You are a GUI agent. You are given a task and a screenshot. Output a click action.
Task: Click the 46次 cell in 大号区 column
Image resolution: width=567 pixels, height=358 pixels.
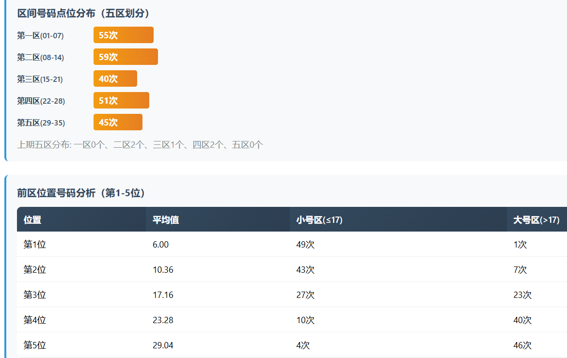[x=522, y=345]
